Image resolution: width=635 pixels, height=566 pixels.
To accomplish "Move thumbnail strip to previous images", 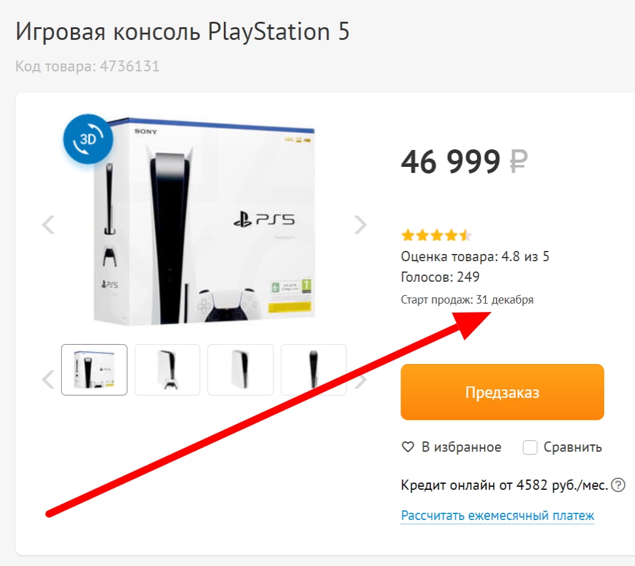I will point(48,379).
